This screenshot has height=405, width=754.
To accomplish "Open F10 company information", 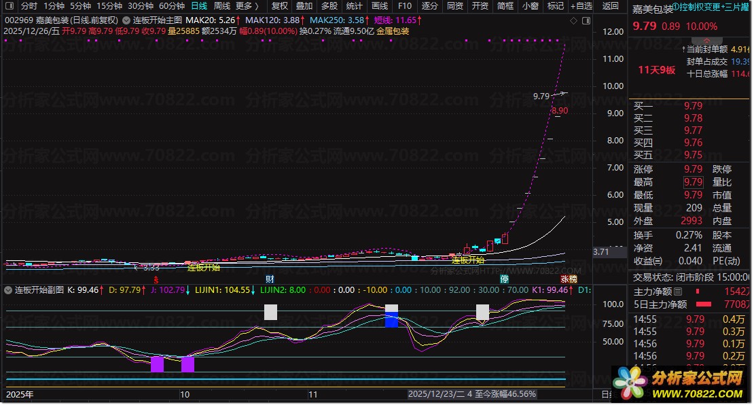I will 405,5.
